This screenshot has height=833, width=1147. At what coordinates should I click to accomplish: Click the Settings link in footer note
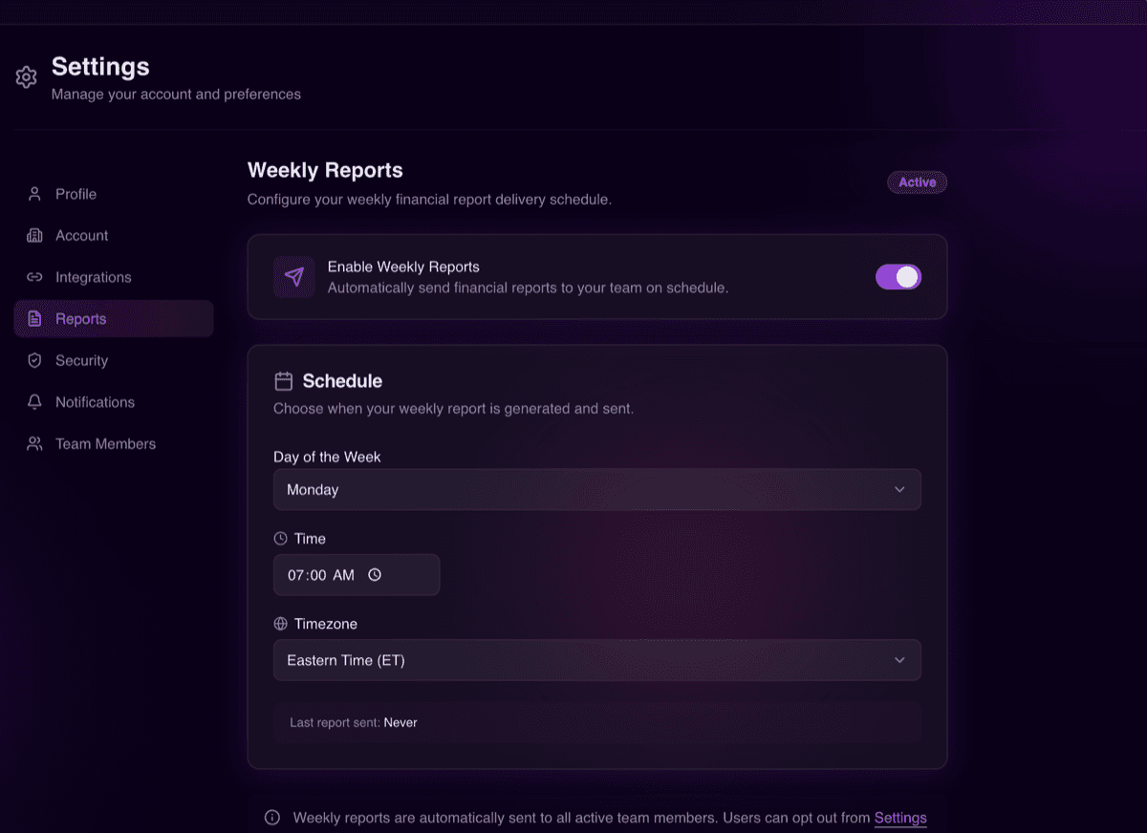[899, 818]
